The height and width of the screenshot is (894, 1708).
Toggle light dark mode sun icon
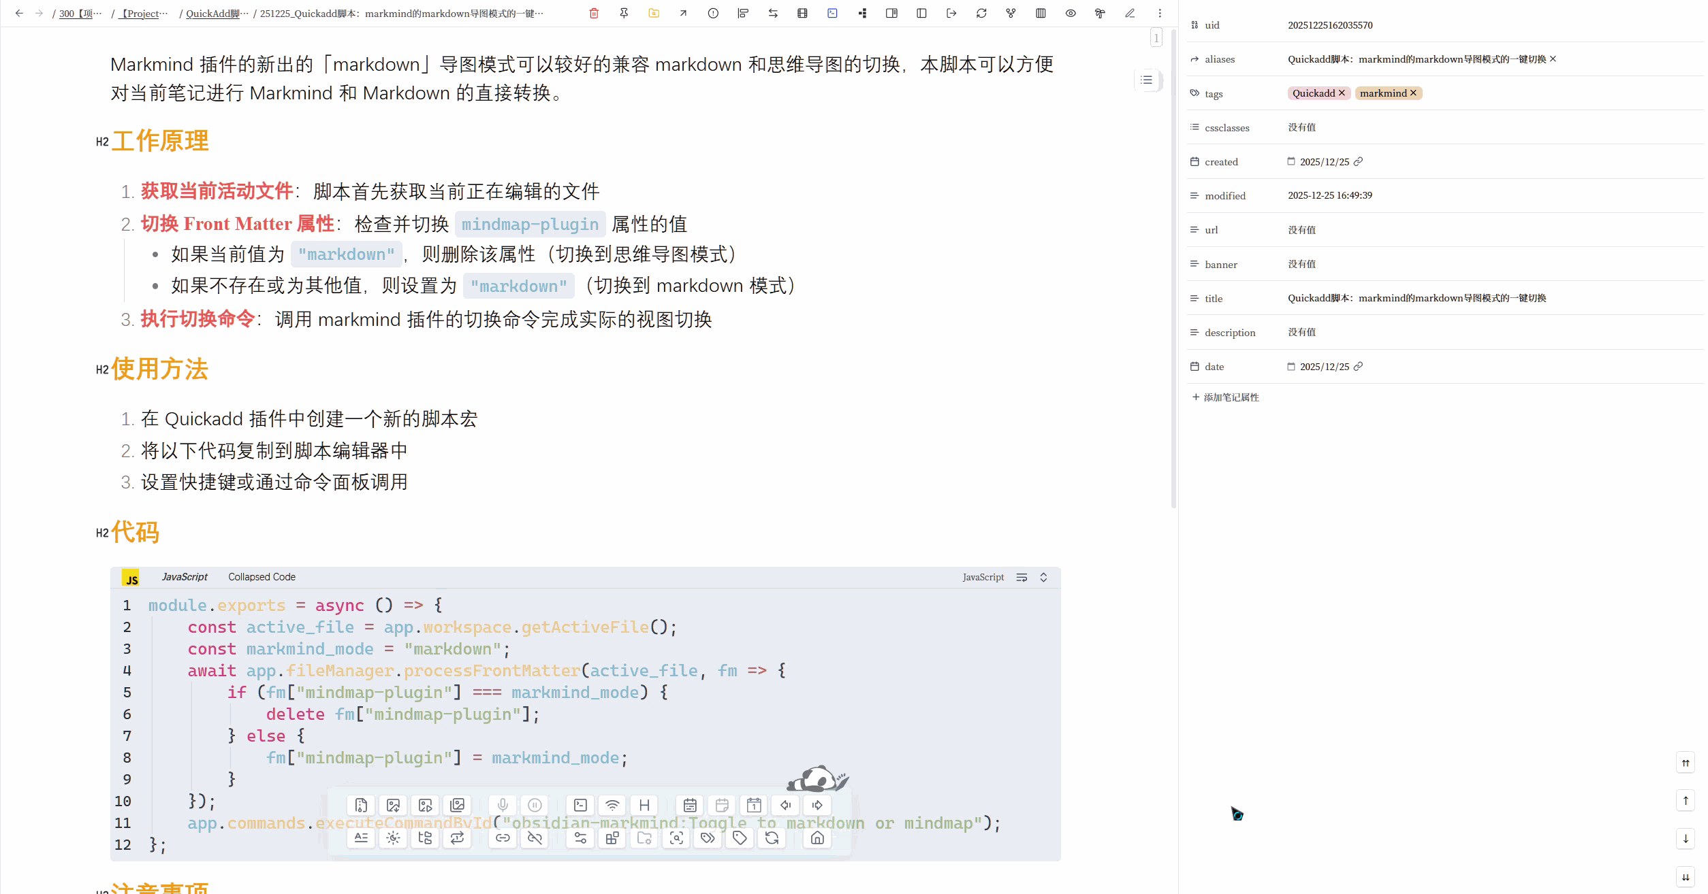coord(393,838)
